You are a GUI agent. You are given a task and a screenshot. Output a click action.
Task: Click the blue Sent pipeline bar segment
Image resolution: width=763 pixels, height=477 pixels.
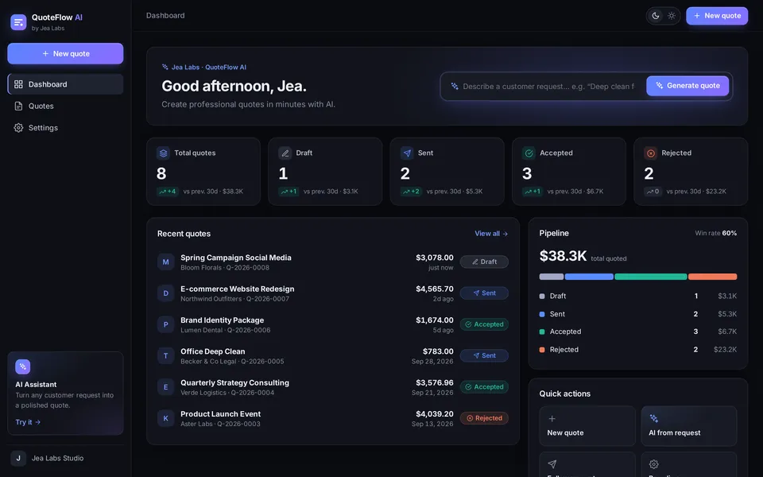589,277
